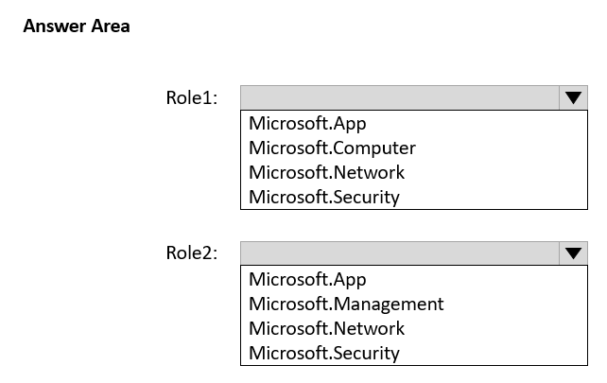Open the Role1 dropdown arrow
Image resolution: width=607 pixels, height=383 pixels.
(573, 97)
